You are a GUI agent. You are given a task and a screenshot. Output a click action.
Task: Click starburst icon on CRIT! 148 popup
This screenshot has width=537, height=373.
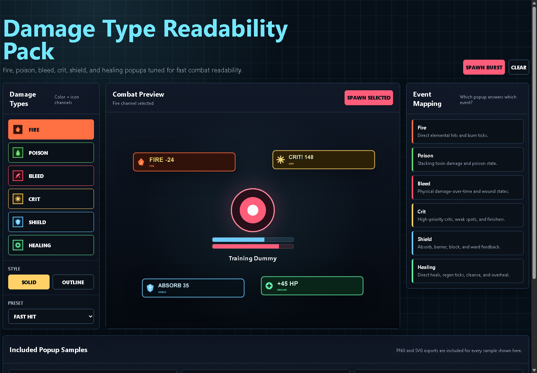[x=280, y=160]
